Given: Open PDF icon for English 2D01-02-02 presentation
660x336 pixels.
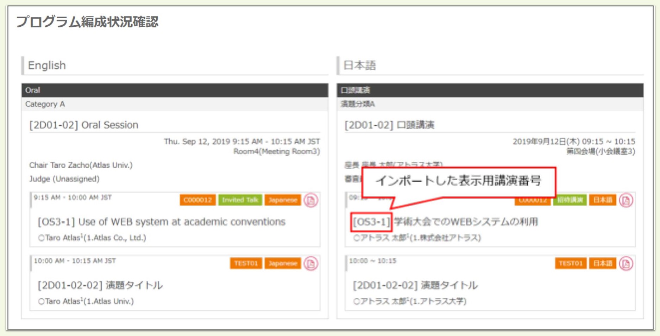Looking at the screenshot, I should (x=311, y=264).
